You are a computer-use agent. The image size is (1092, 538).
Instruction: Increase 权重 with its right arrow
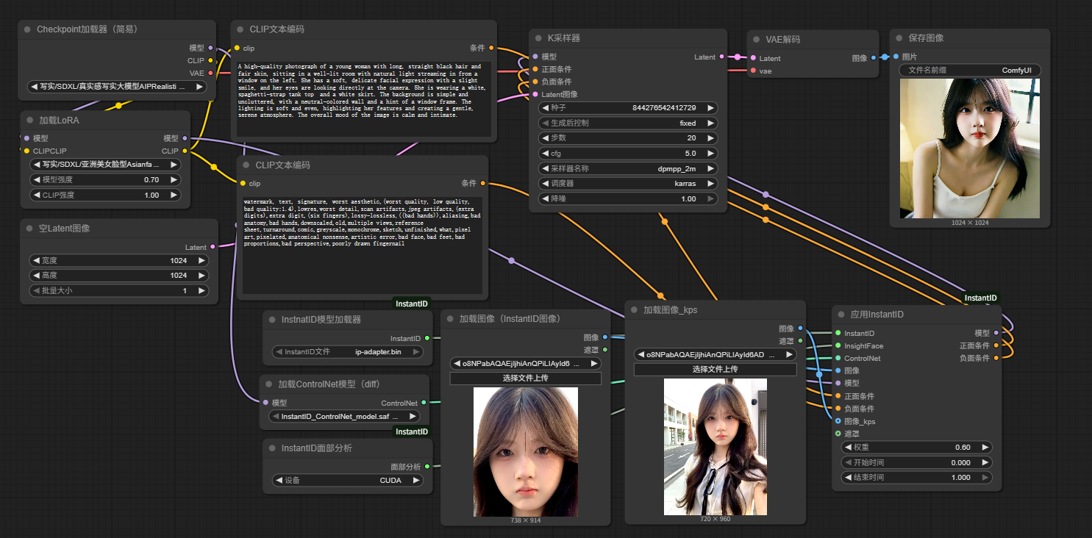[x=985, y=448]
